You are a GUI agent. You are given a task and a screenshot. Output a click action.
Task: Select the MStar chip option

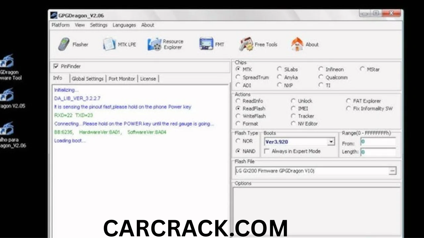click(362, 69)
